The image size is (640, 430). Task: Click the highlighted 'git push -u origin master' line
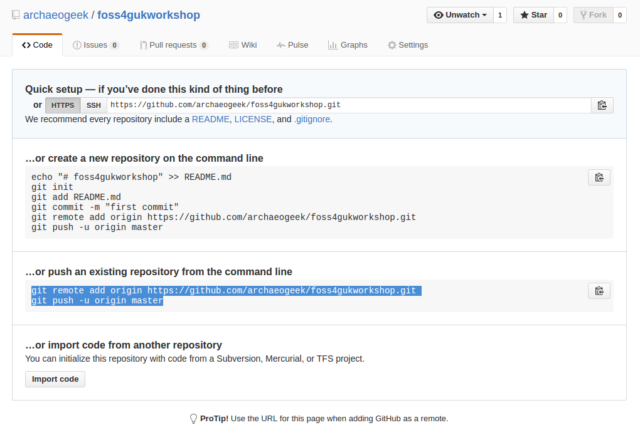coord(97,301)
